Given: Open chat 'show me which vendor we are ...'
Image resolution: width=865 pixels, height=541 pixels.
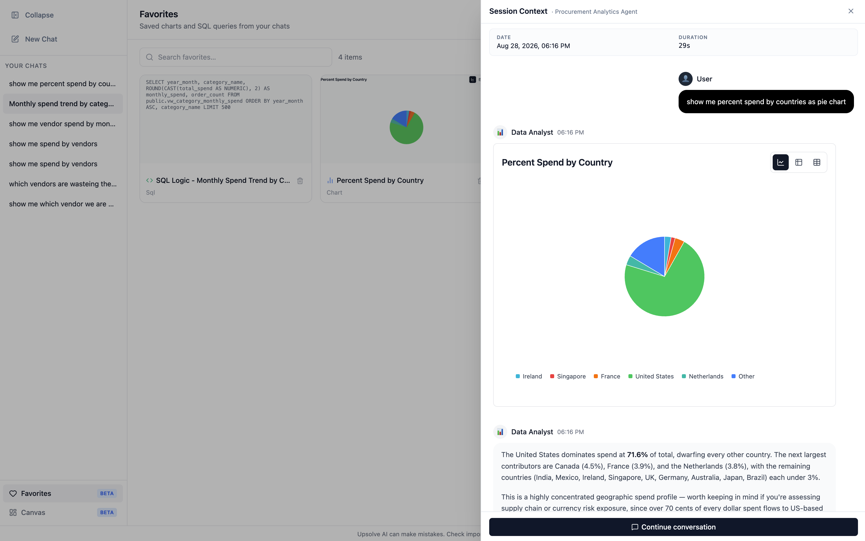Looking at the screenshot, I should 63,204.
